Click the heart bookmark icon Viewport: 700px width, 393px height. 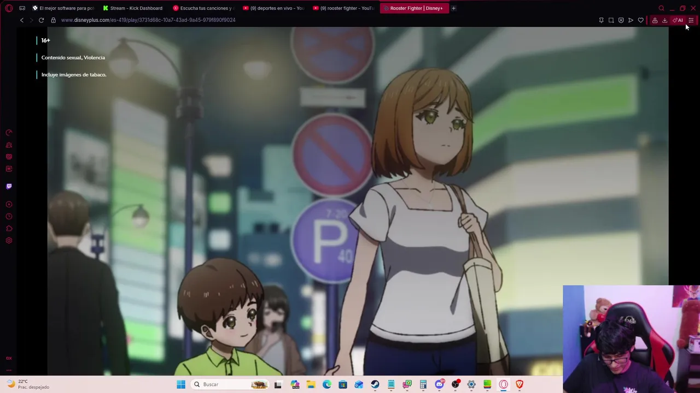[640, 20]
